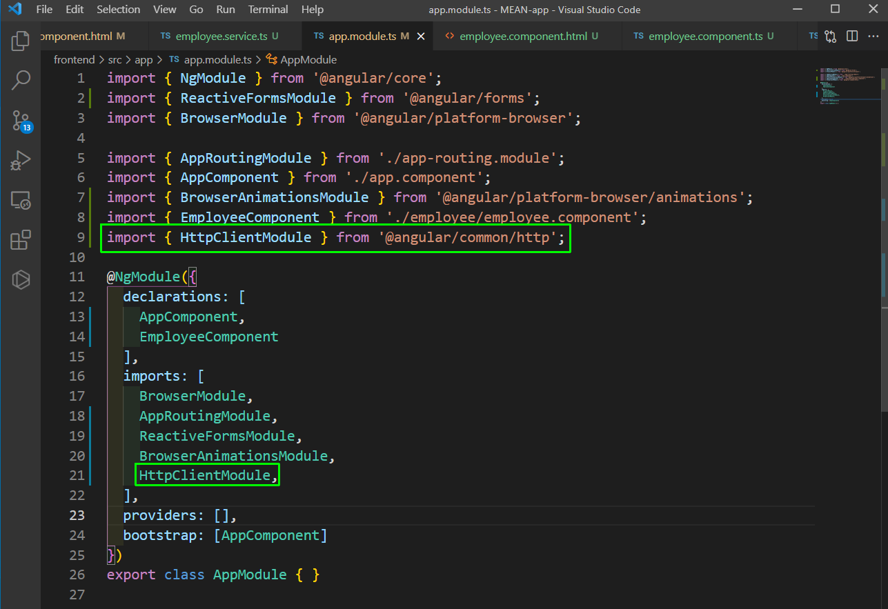Click './employee/employee.component' string
888x609 pixels.
[x=512, y=217]
